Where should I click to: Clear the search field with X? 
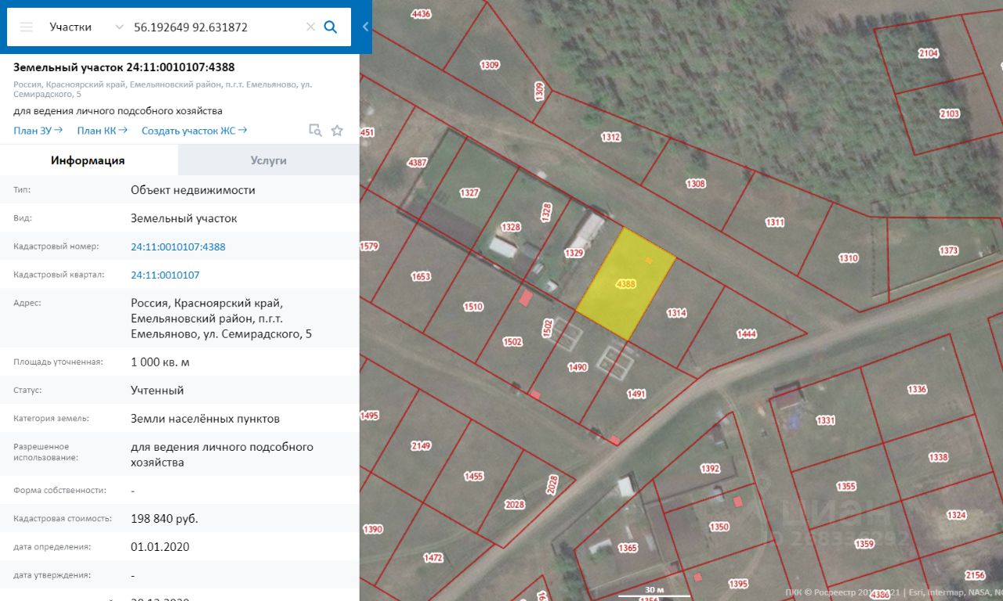tap(310, 27)
